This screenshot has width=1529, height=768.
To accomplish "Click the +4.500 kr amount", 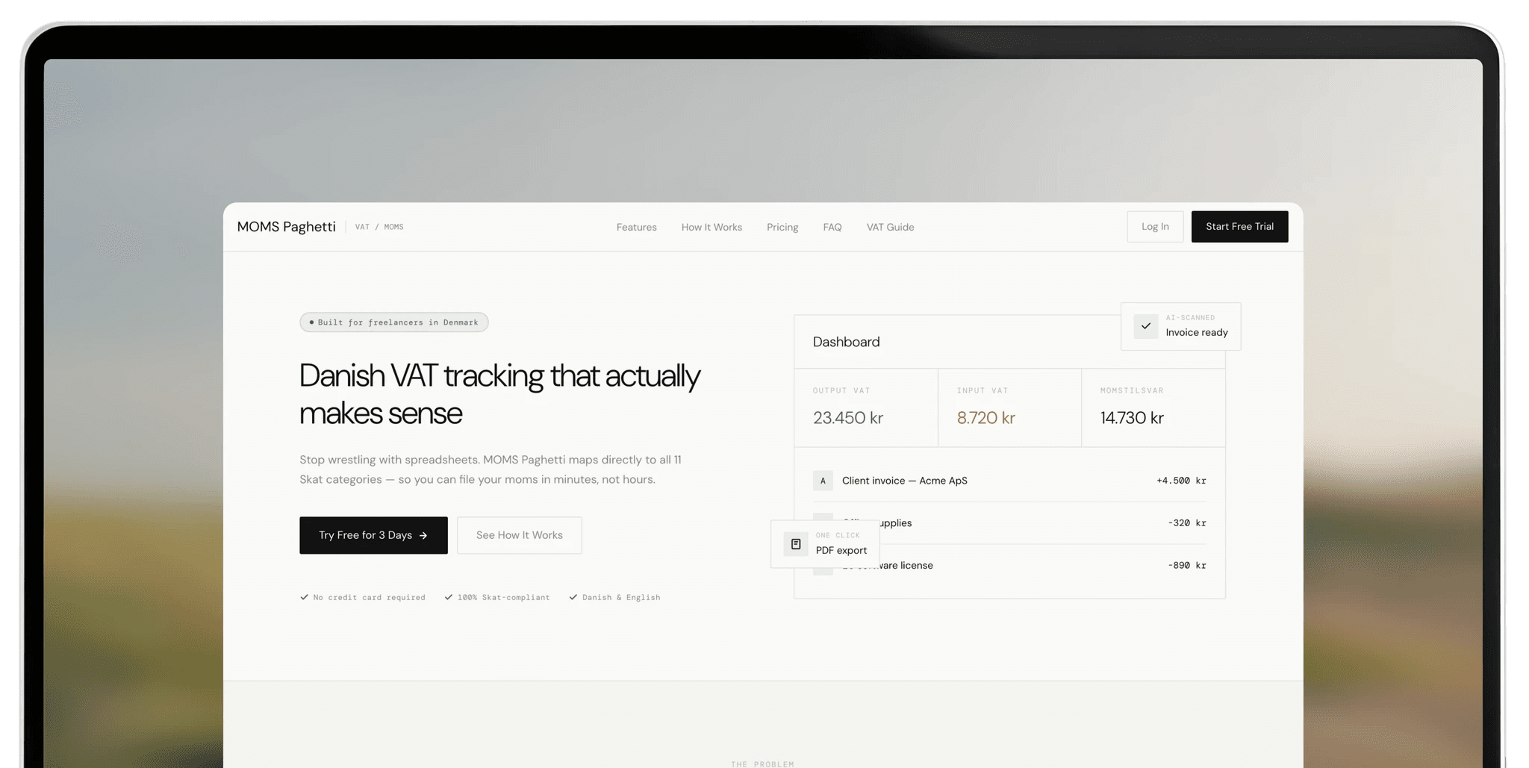I will coord(1181,481).
